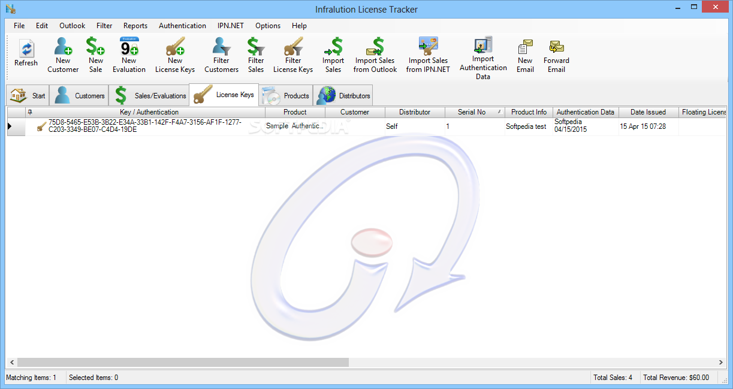Click the 'Self' distributor cell
The height and width of the screenshot is (389, 733).
[x=415, y=126]
